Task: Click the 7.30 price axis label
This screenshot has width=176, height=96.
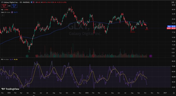Action: tap(173, 56)
